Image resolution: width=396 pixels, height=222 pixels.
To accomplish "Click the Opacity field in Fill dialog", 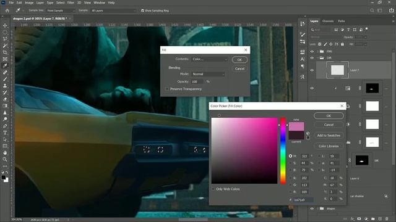I will 197,81.
